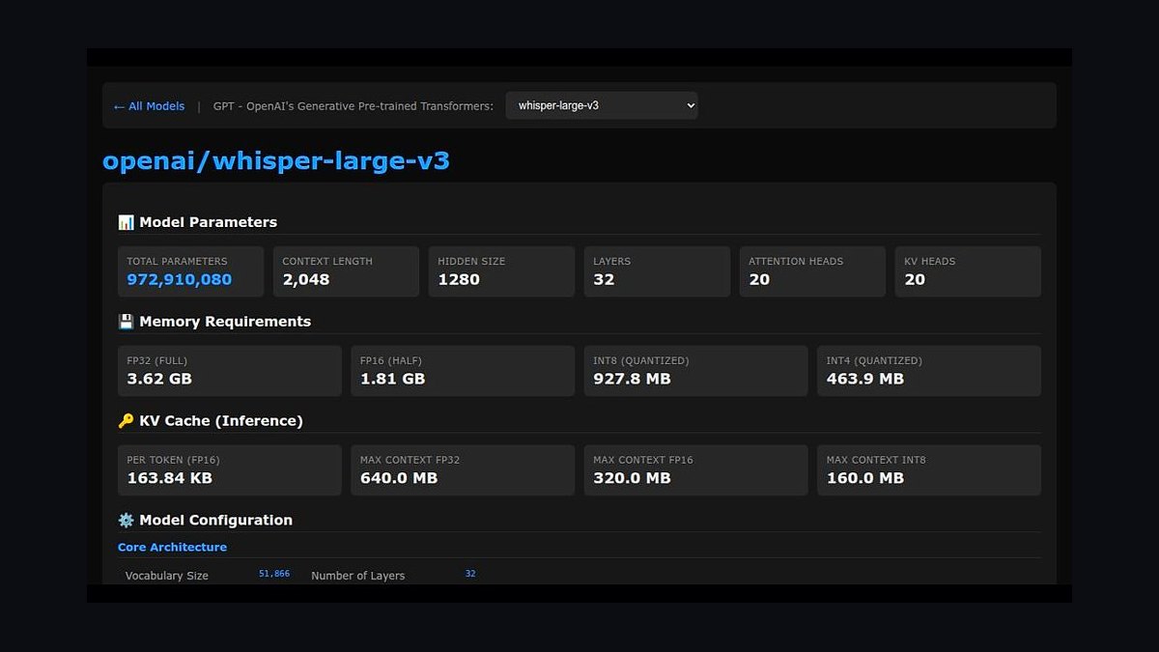The width and height of the screenshot is (1159, 652).
Task: Select the FP32 (Full) value 3.62 GB
Action: [x=159, y=379]
